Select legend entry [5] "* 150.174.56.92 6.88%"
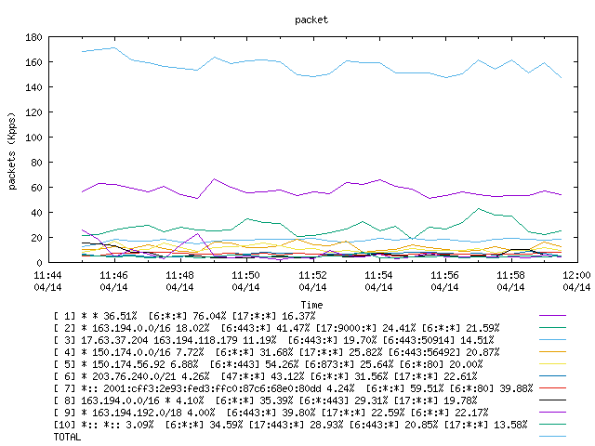 [269, 364]
